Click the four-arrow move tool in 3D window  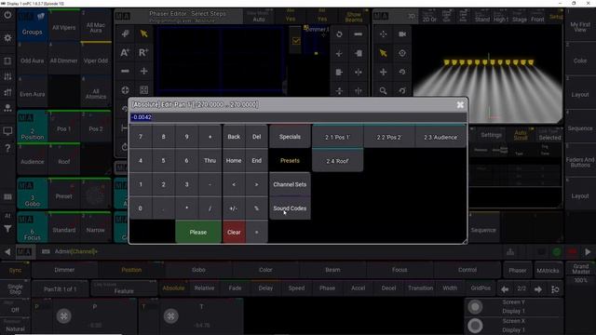[383, 72]
